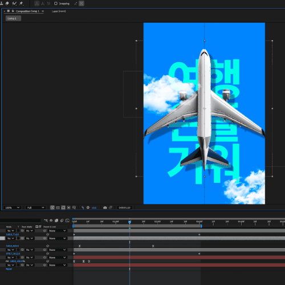The width and height of the screenshot is (285, 285).
Task: Select the Puppet Pin tool
Action: (x=21, y=3)
